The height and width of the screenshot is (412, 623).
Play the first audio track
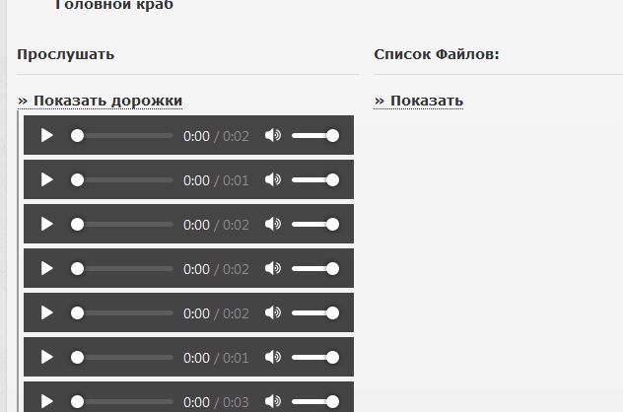pyautogui.click(x=46, y=136)
